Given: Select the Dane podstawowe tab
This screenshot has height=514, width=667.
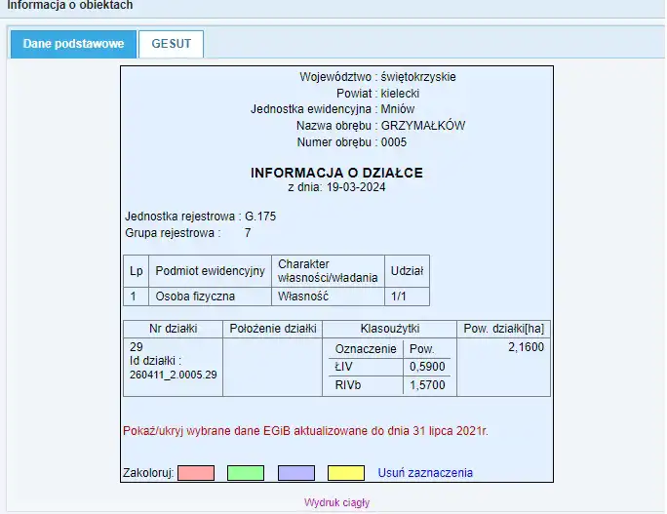Looking at the screenshot, I should tap(73, 44).
